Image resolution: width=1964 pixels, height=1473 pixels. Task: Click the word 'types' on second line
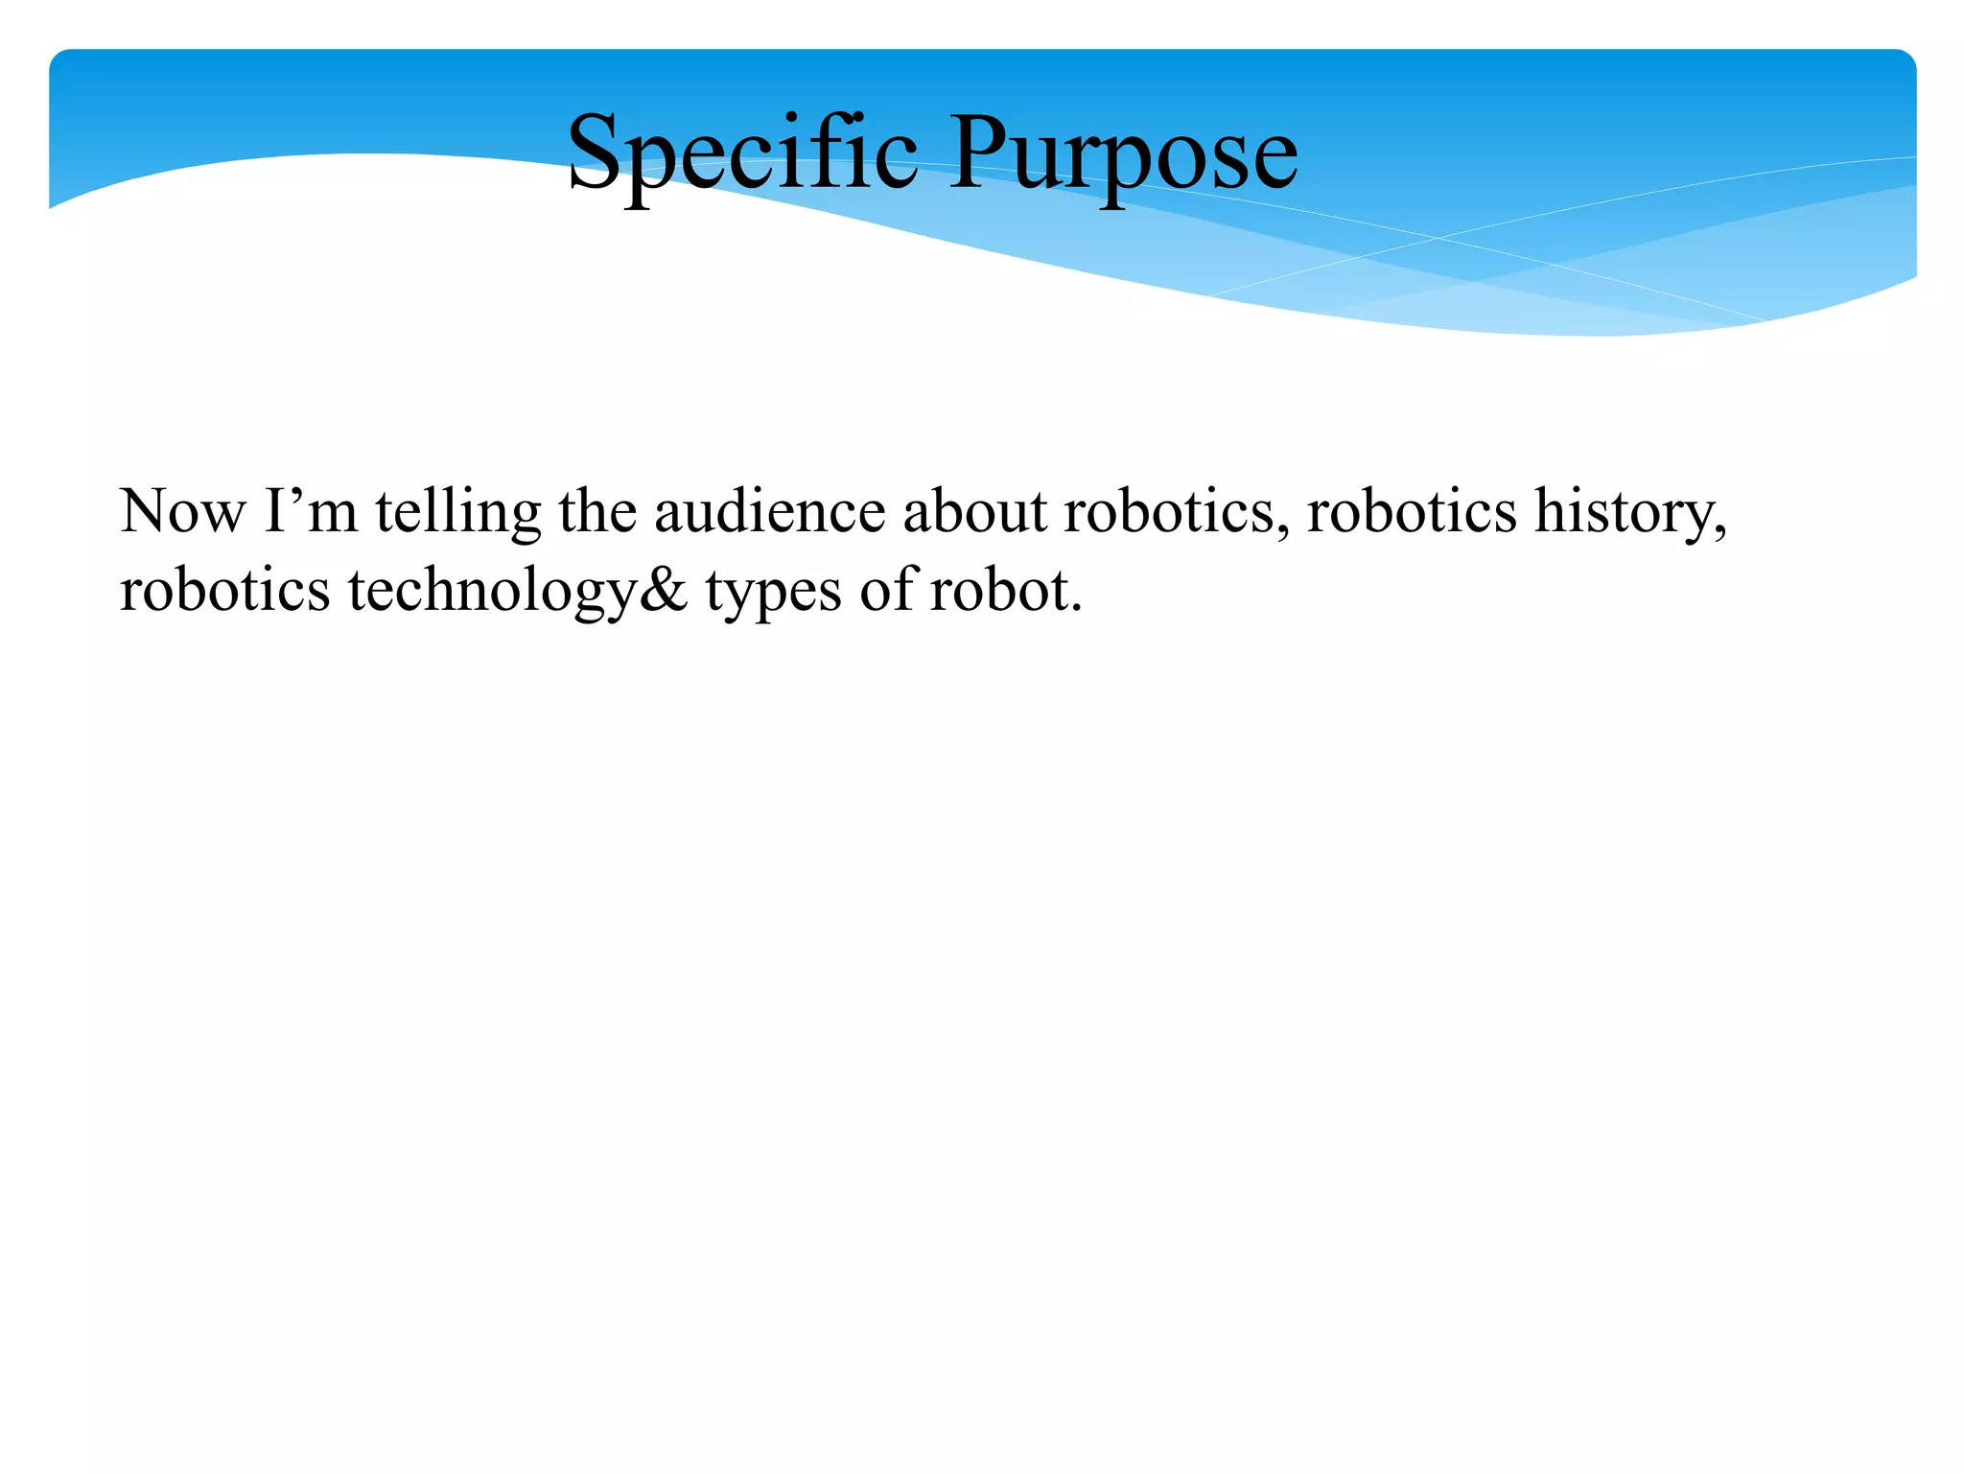tap(773, 589)
